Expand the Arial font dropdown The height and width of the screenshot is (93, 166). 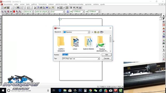tap(64, 12)
